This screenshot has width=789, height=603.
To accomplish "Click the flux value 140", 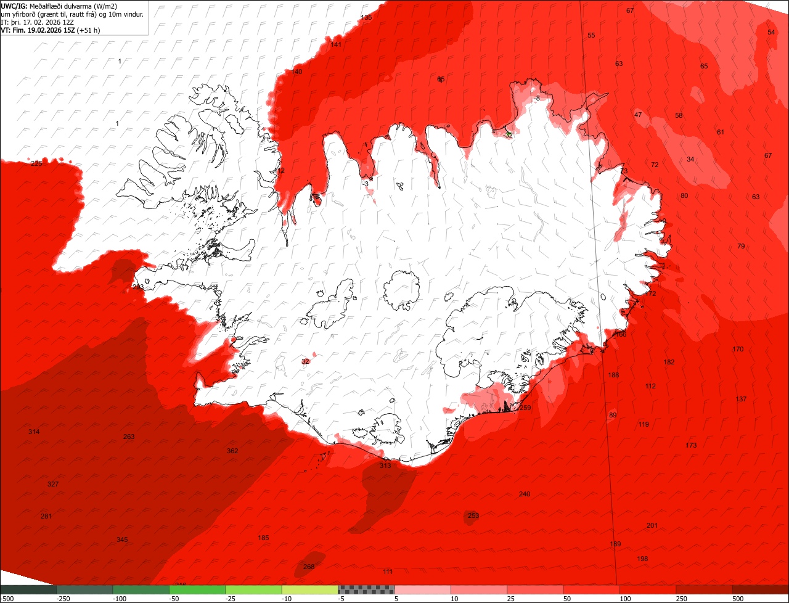I will point(297,72).
